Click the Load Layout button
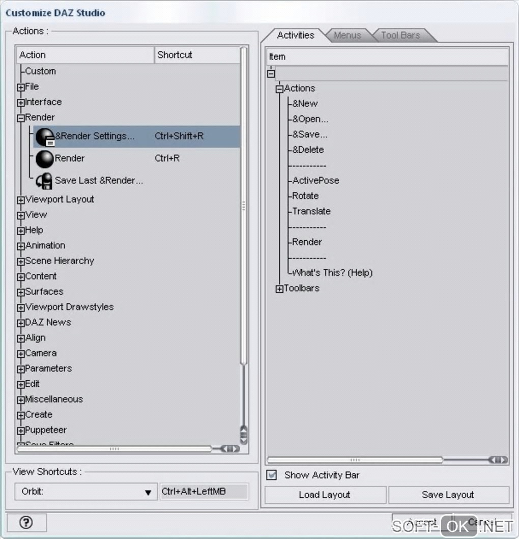 tap(325, 495)
